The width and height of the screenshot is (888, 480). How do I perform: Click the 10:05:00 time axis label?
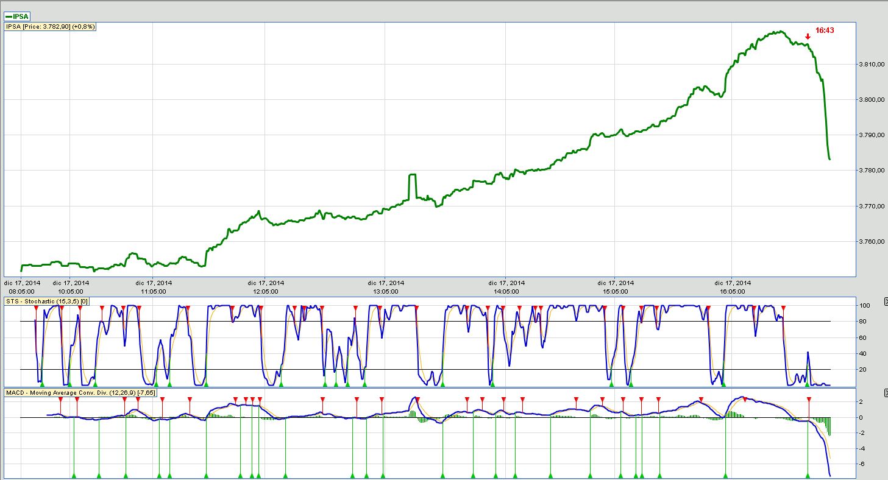click(71, 291)
